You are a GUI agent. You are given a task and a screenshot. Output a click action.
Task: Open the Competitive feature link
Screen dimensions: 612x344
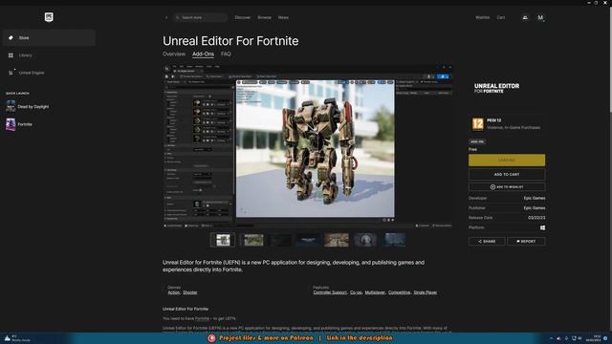400,292
